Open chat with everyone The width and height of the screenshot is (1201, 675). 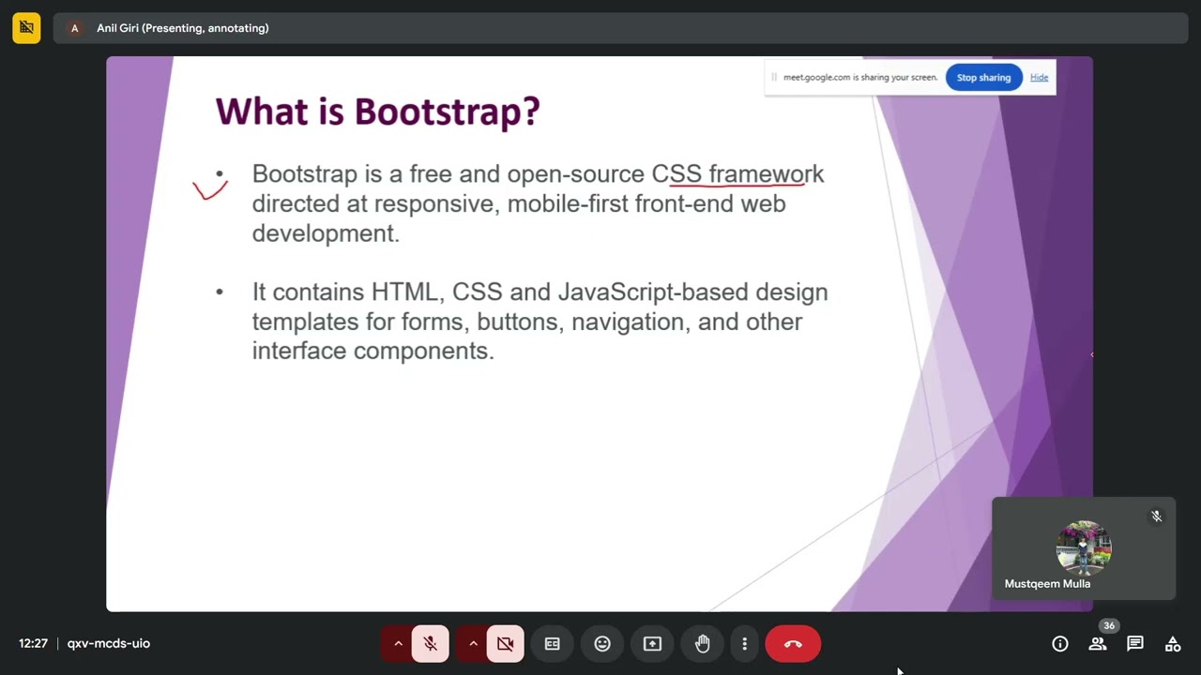tap(1135, 644)
